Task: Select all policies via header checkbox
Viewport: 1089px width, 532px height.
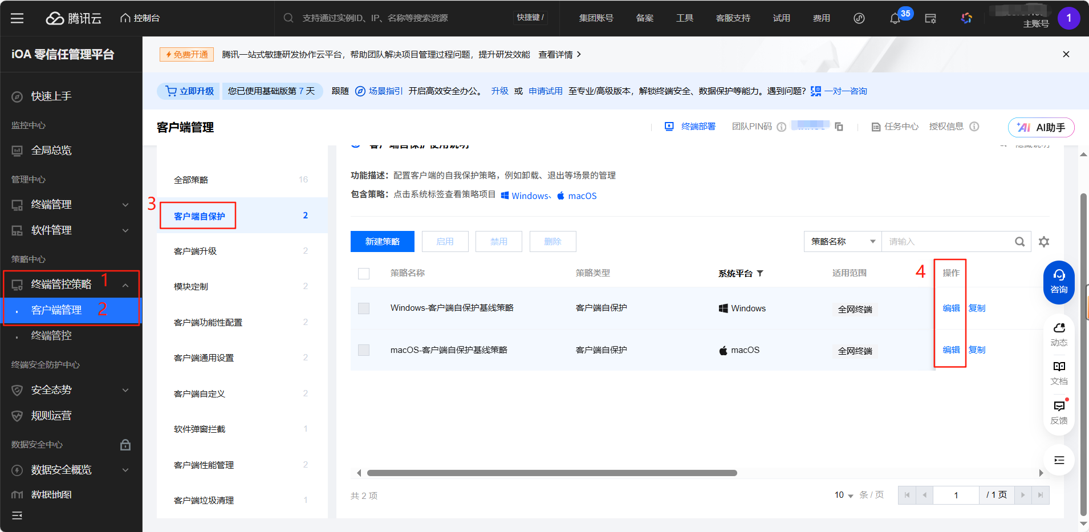Action: click(x=363, y=273)
